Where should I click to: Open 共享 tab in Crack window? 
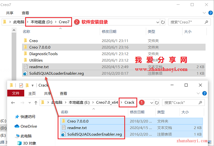48,94
